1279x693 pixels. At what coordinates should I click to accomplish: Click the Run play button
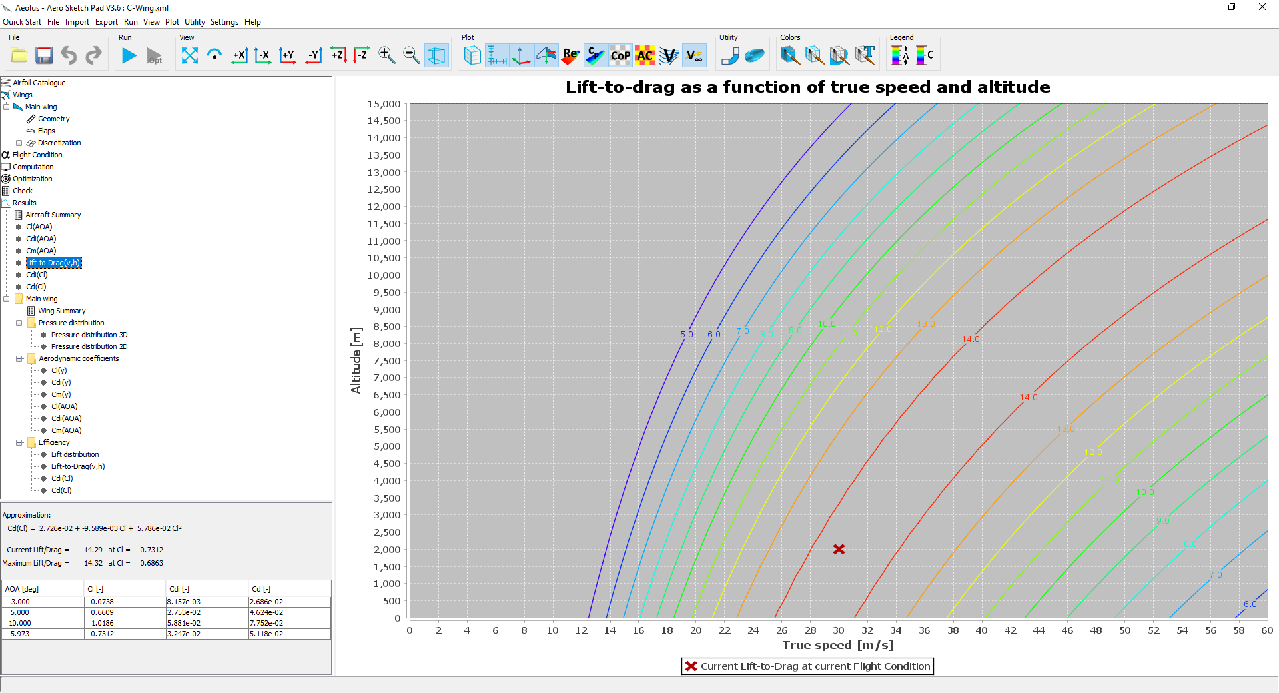pos(129,56)
